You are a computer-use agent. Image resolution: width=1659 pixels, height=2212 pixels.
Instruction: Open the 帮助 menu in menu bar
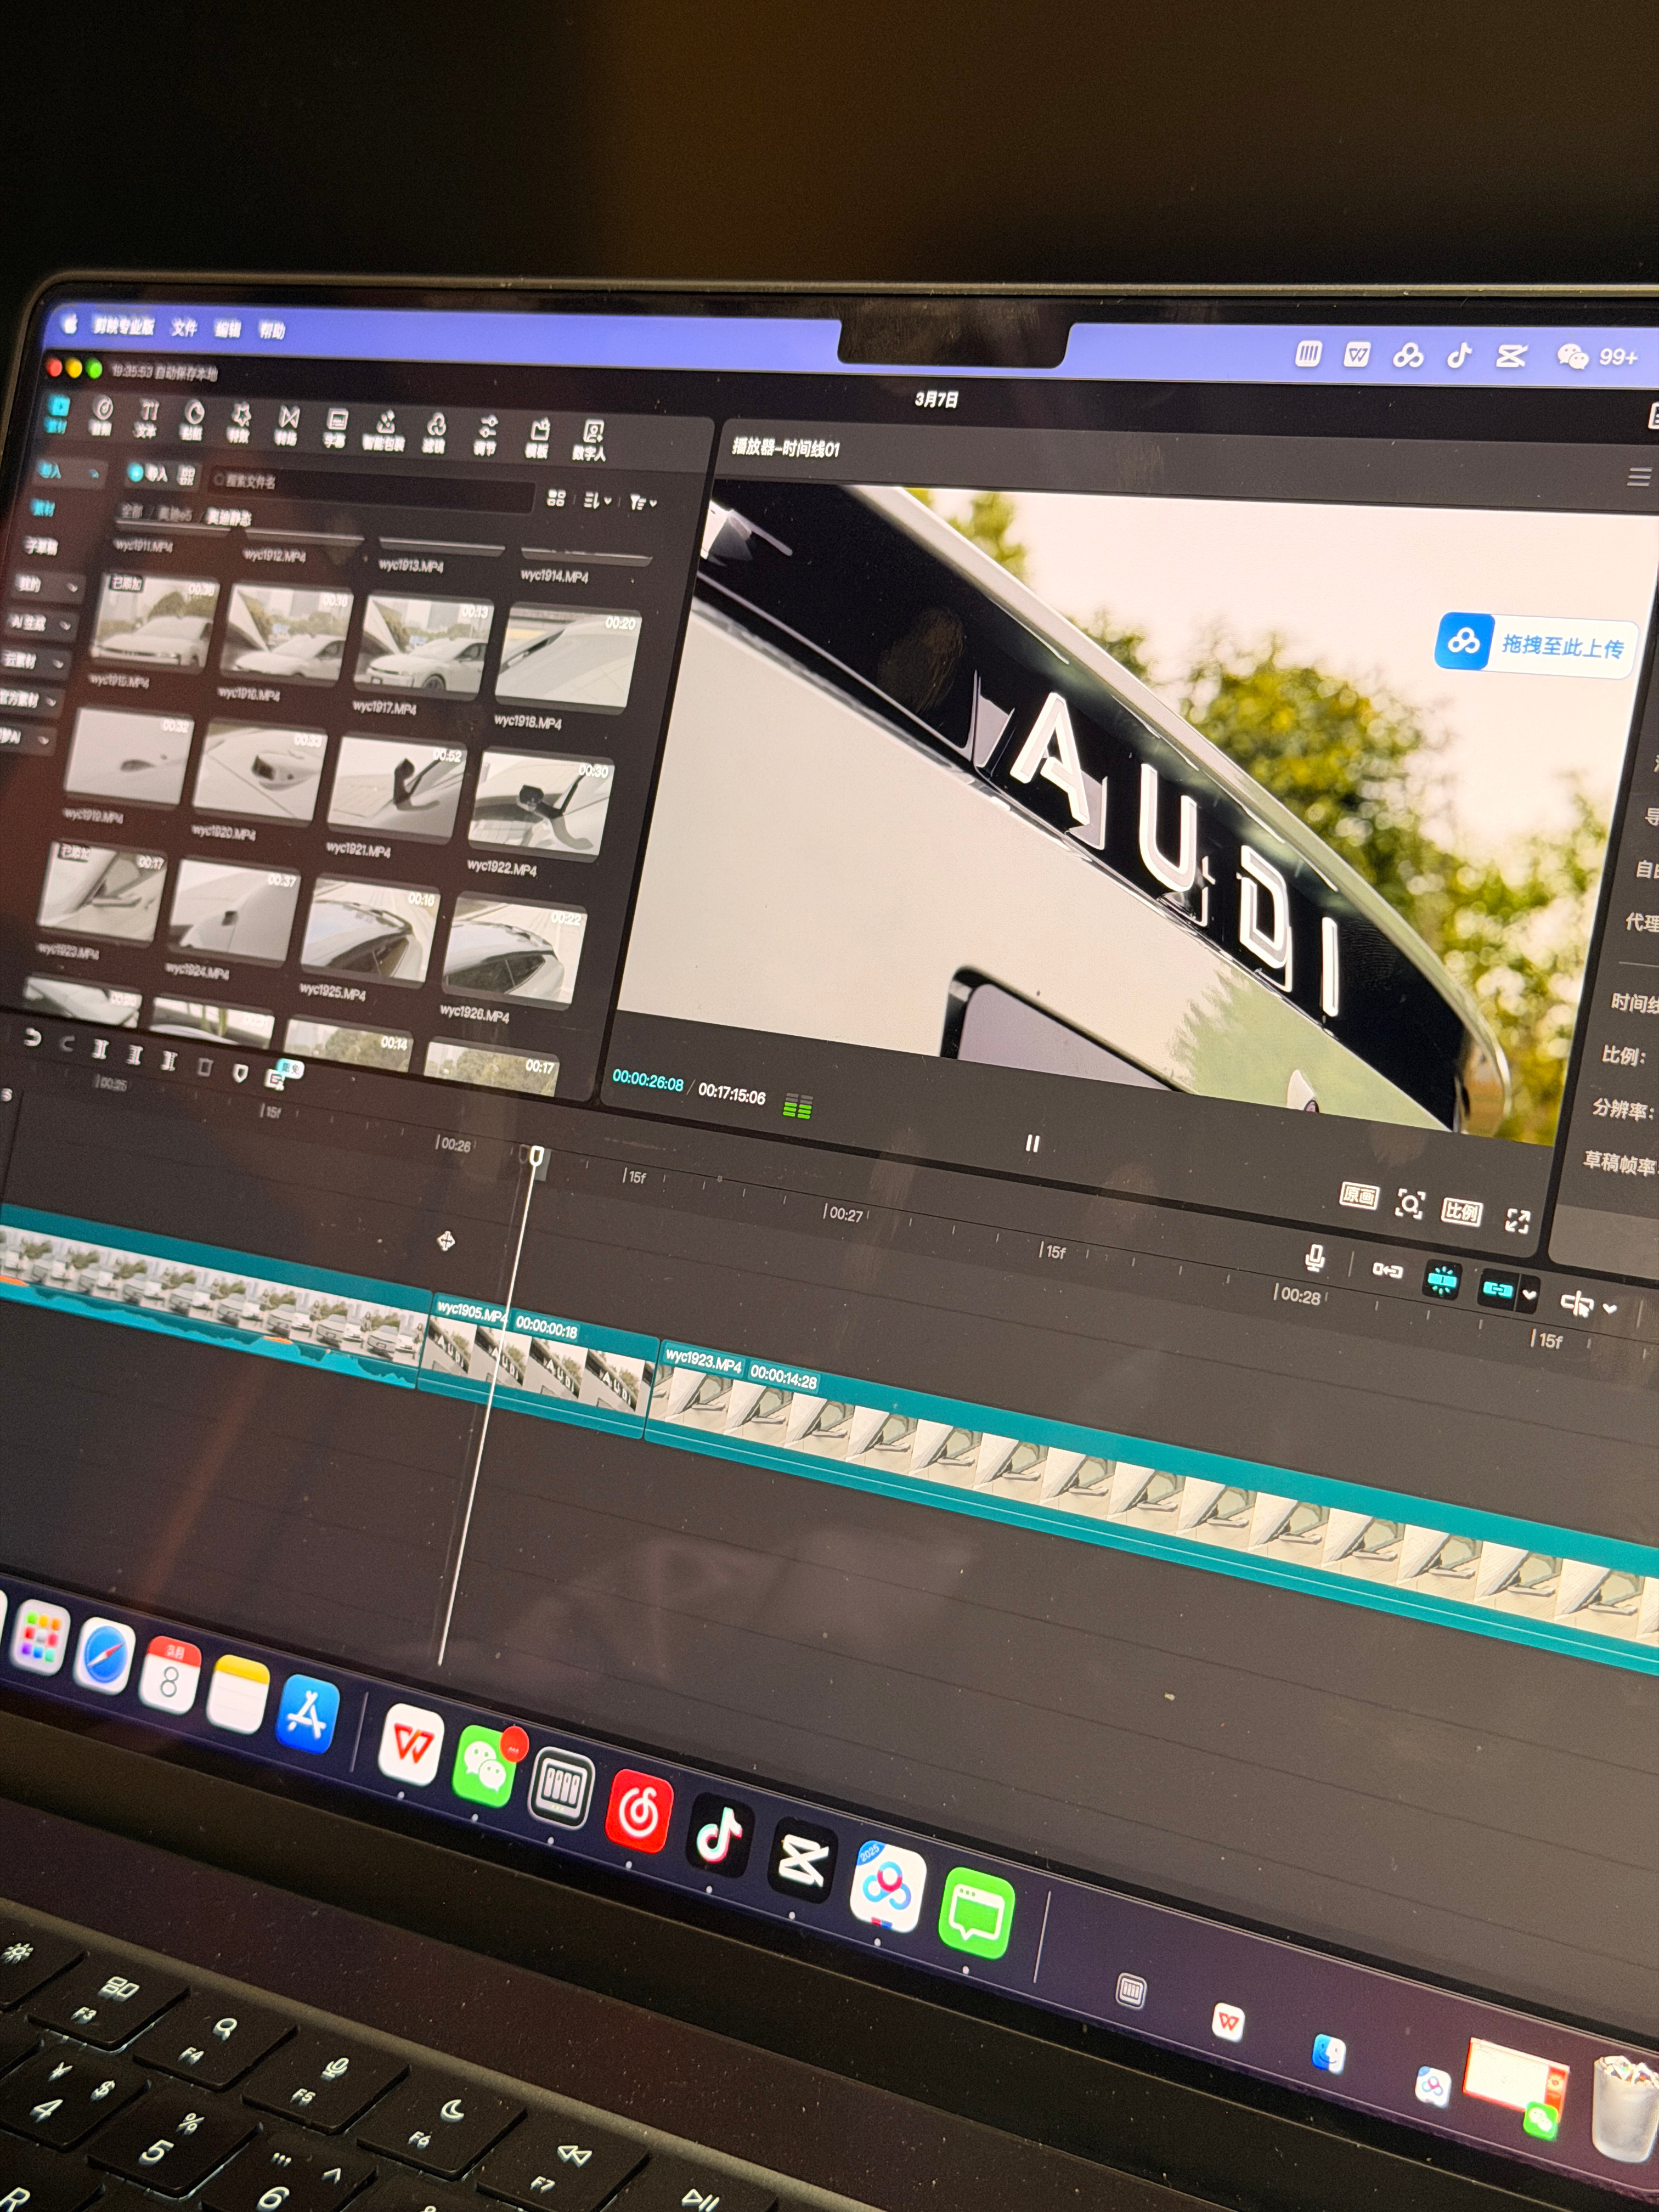tap(272, 331)
